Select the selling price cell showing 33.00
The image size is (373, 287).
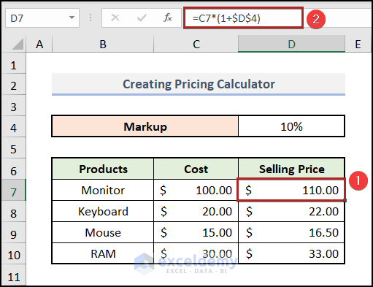tap(291, 253)
